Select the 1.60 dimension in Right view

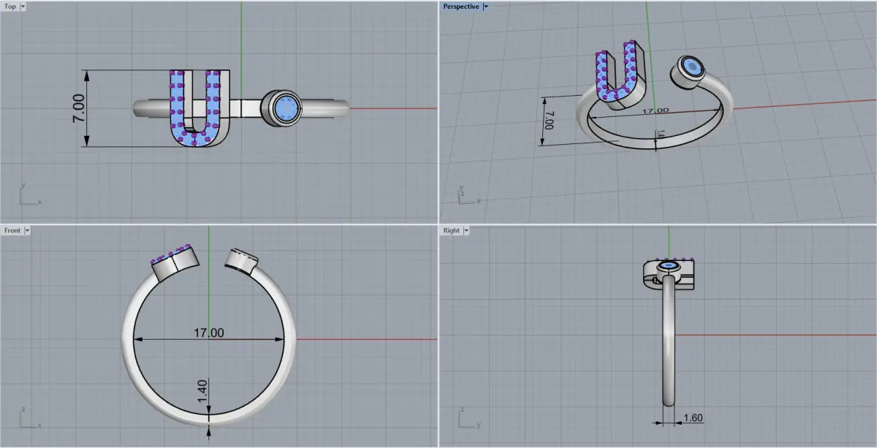[x=693, y=418]
